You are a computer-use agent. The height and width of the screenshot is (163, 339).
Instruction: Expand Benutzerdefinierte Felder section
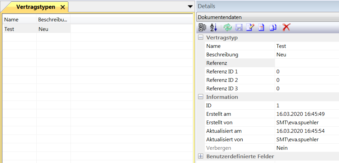click(201, 157)
